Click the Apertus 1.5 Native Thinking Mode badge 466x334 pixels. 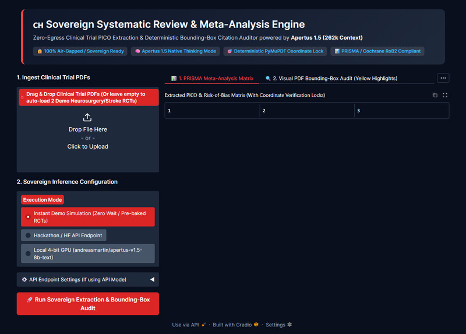[x=175, y=51]
